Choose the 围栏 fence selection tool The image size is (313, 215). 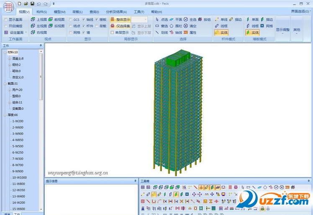[176, 26]
